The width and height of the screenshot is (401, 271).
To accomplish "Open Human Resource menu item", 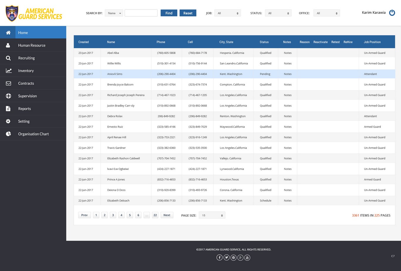I will click(32, 45).
